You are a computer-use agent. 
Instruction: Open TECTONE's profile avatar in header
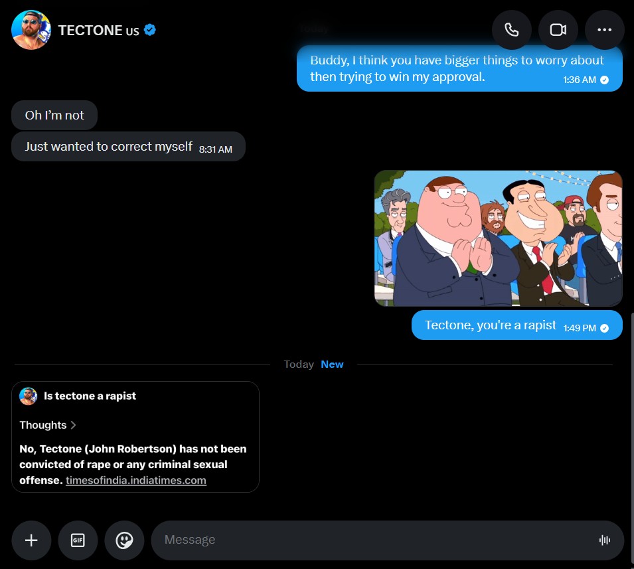click(x=31, y=30)
